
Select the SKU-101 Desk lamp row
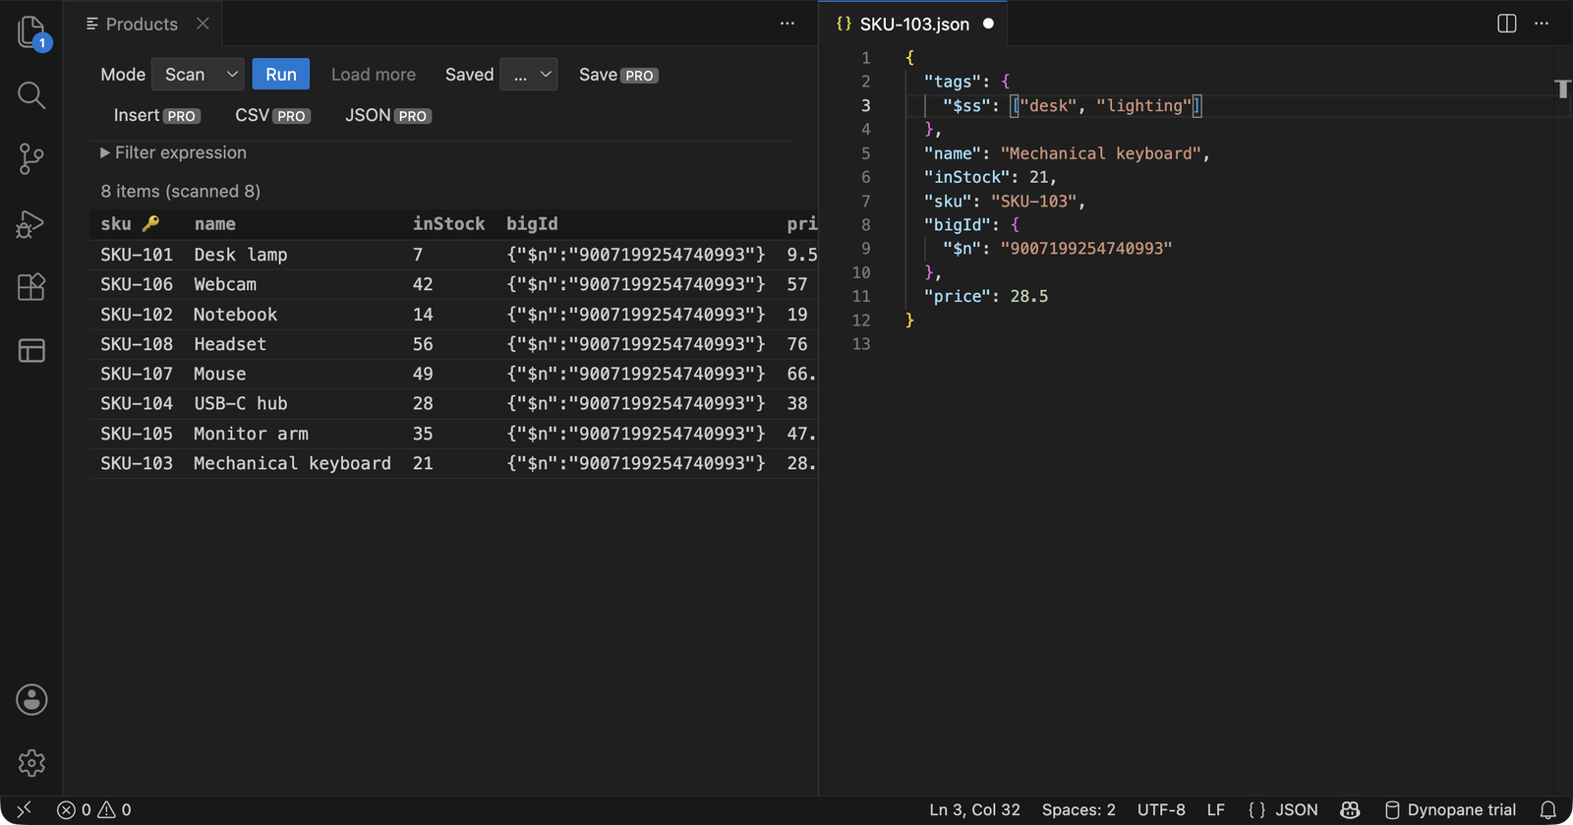(454, 255)
